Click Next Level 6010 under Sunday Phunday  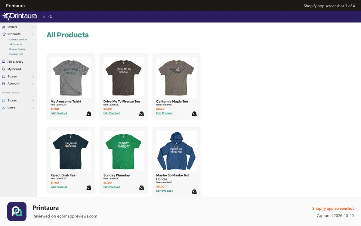pos(111,179)
